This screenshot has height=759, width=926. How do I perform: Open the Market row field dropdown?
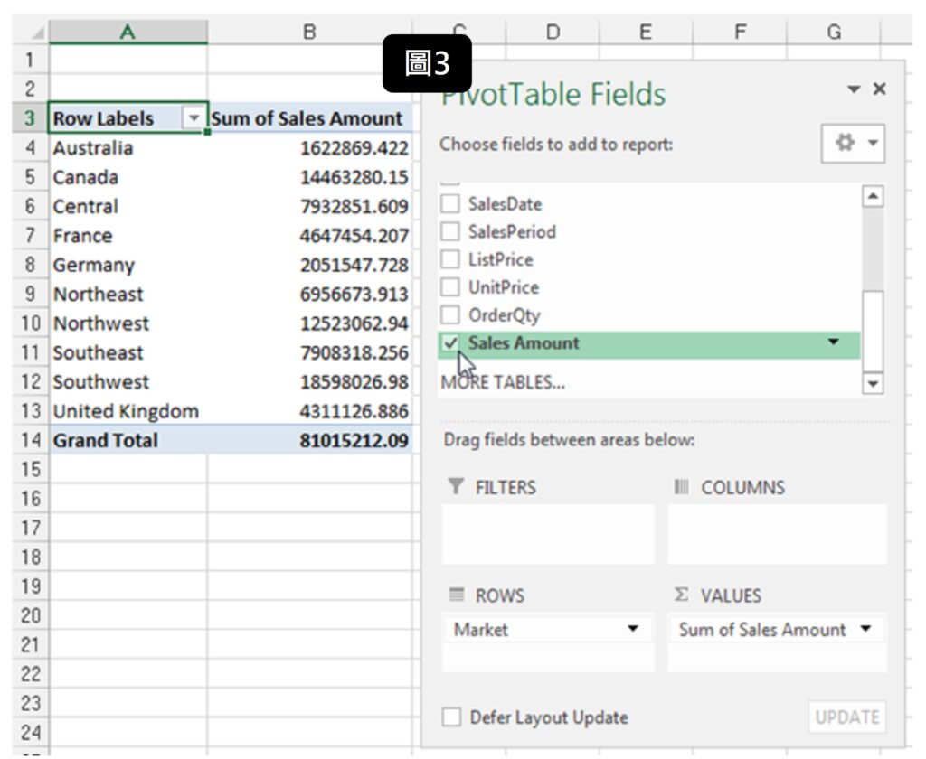(633, 630)
